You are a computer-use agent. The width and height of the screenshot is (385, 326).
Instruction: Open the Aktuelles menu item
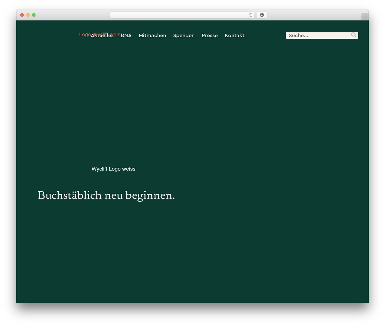(102, 35)
